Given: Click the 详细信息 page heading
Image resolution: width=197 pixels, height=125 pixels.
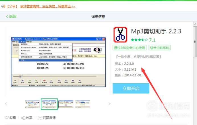Looking at the screenshot, I should (x=98, y=17).
